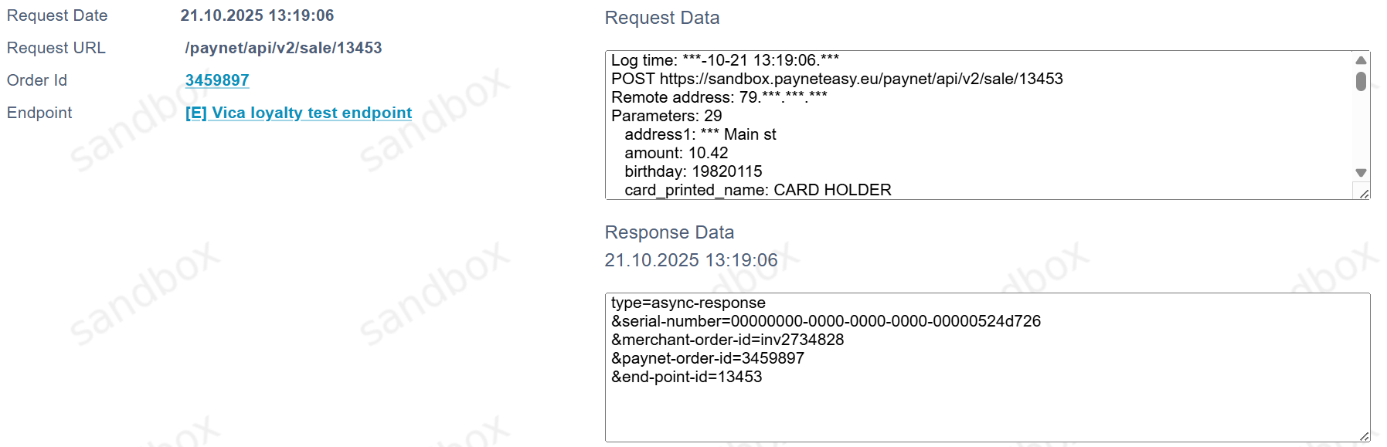Viewport: 1387px width, 447px height.
Task: Open the Order Id 3459897 link
Action: click(216, 80)
